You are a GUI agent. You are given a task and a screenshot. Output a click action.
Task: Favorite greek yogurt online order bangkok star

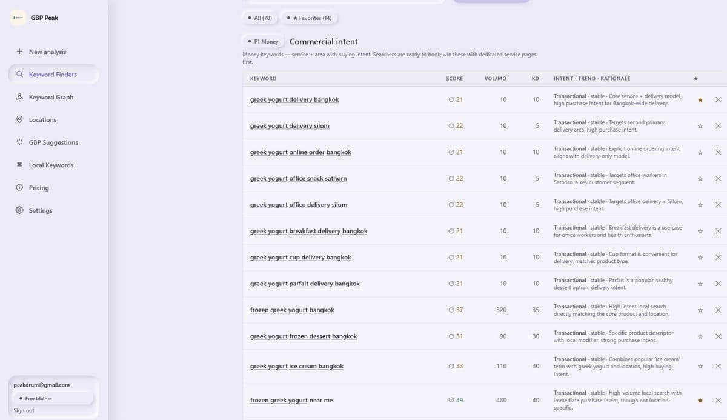click(700, 152)
